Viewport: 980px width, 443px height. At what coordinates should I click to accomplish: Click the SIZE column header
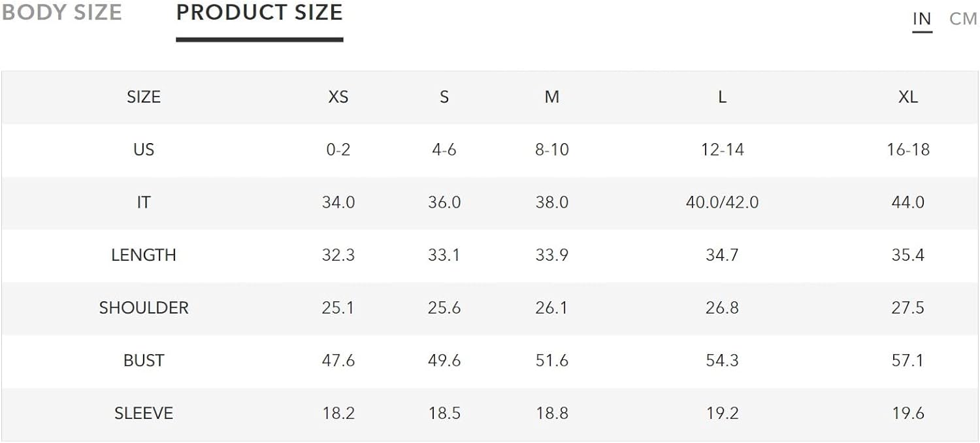(x=144, y=97)
